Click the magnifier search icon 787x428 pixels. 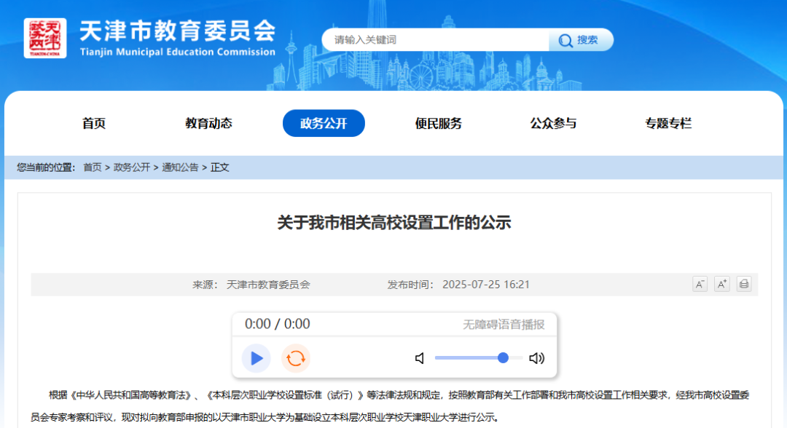(565, 39)
